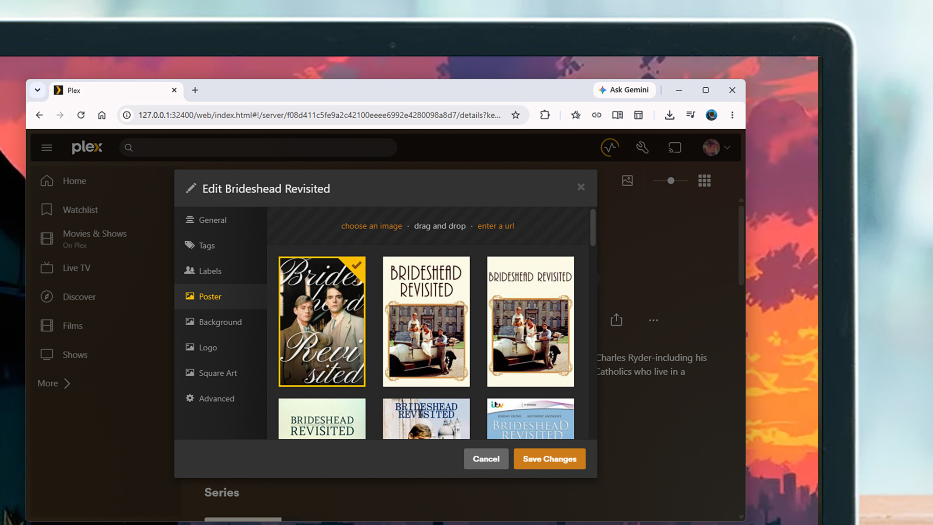933x525 pixels.
Task: Click the Plex search field
Action: (x=258, y=147)
